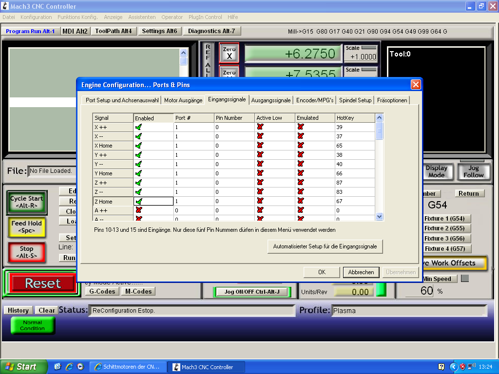The image size is (499, 374).
Task: Click the History button
Action: pyautogui.click(x=18, y=310)
